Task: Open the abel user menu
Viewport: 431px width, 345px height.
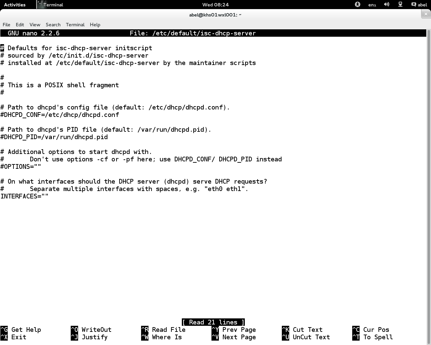Action: coord(419,5)
